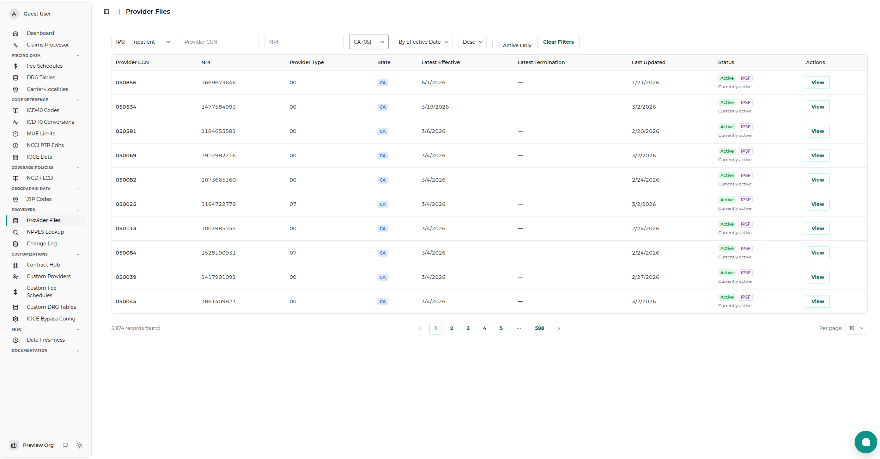Open the Desc sort order dropdown

point(472,42)
